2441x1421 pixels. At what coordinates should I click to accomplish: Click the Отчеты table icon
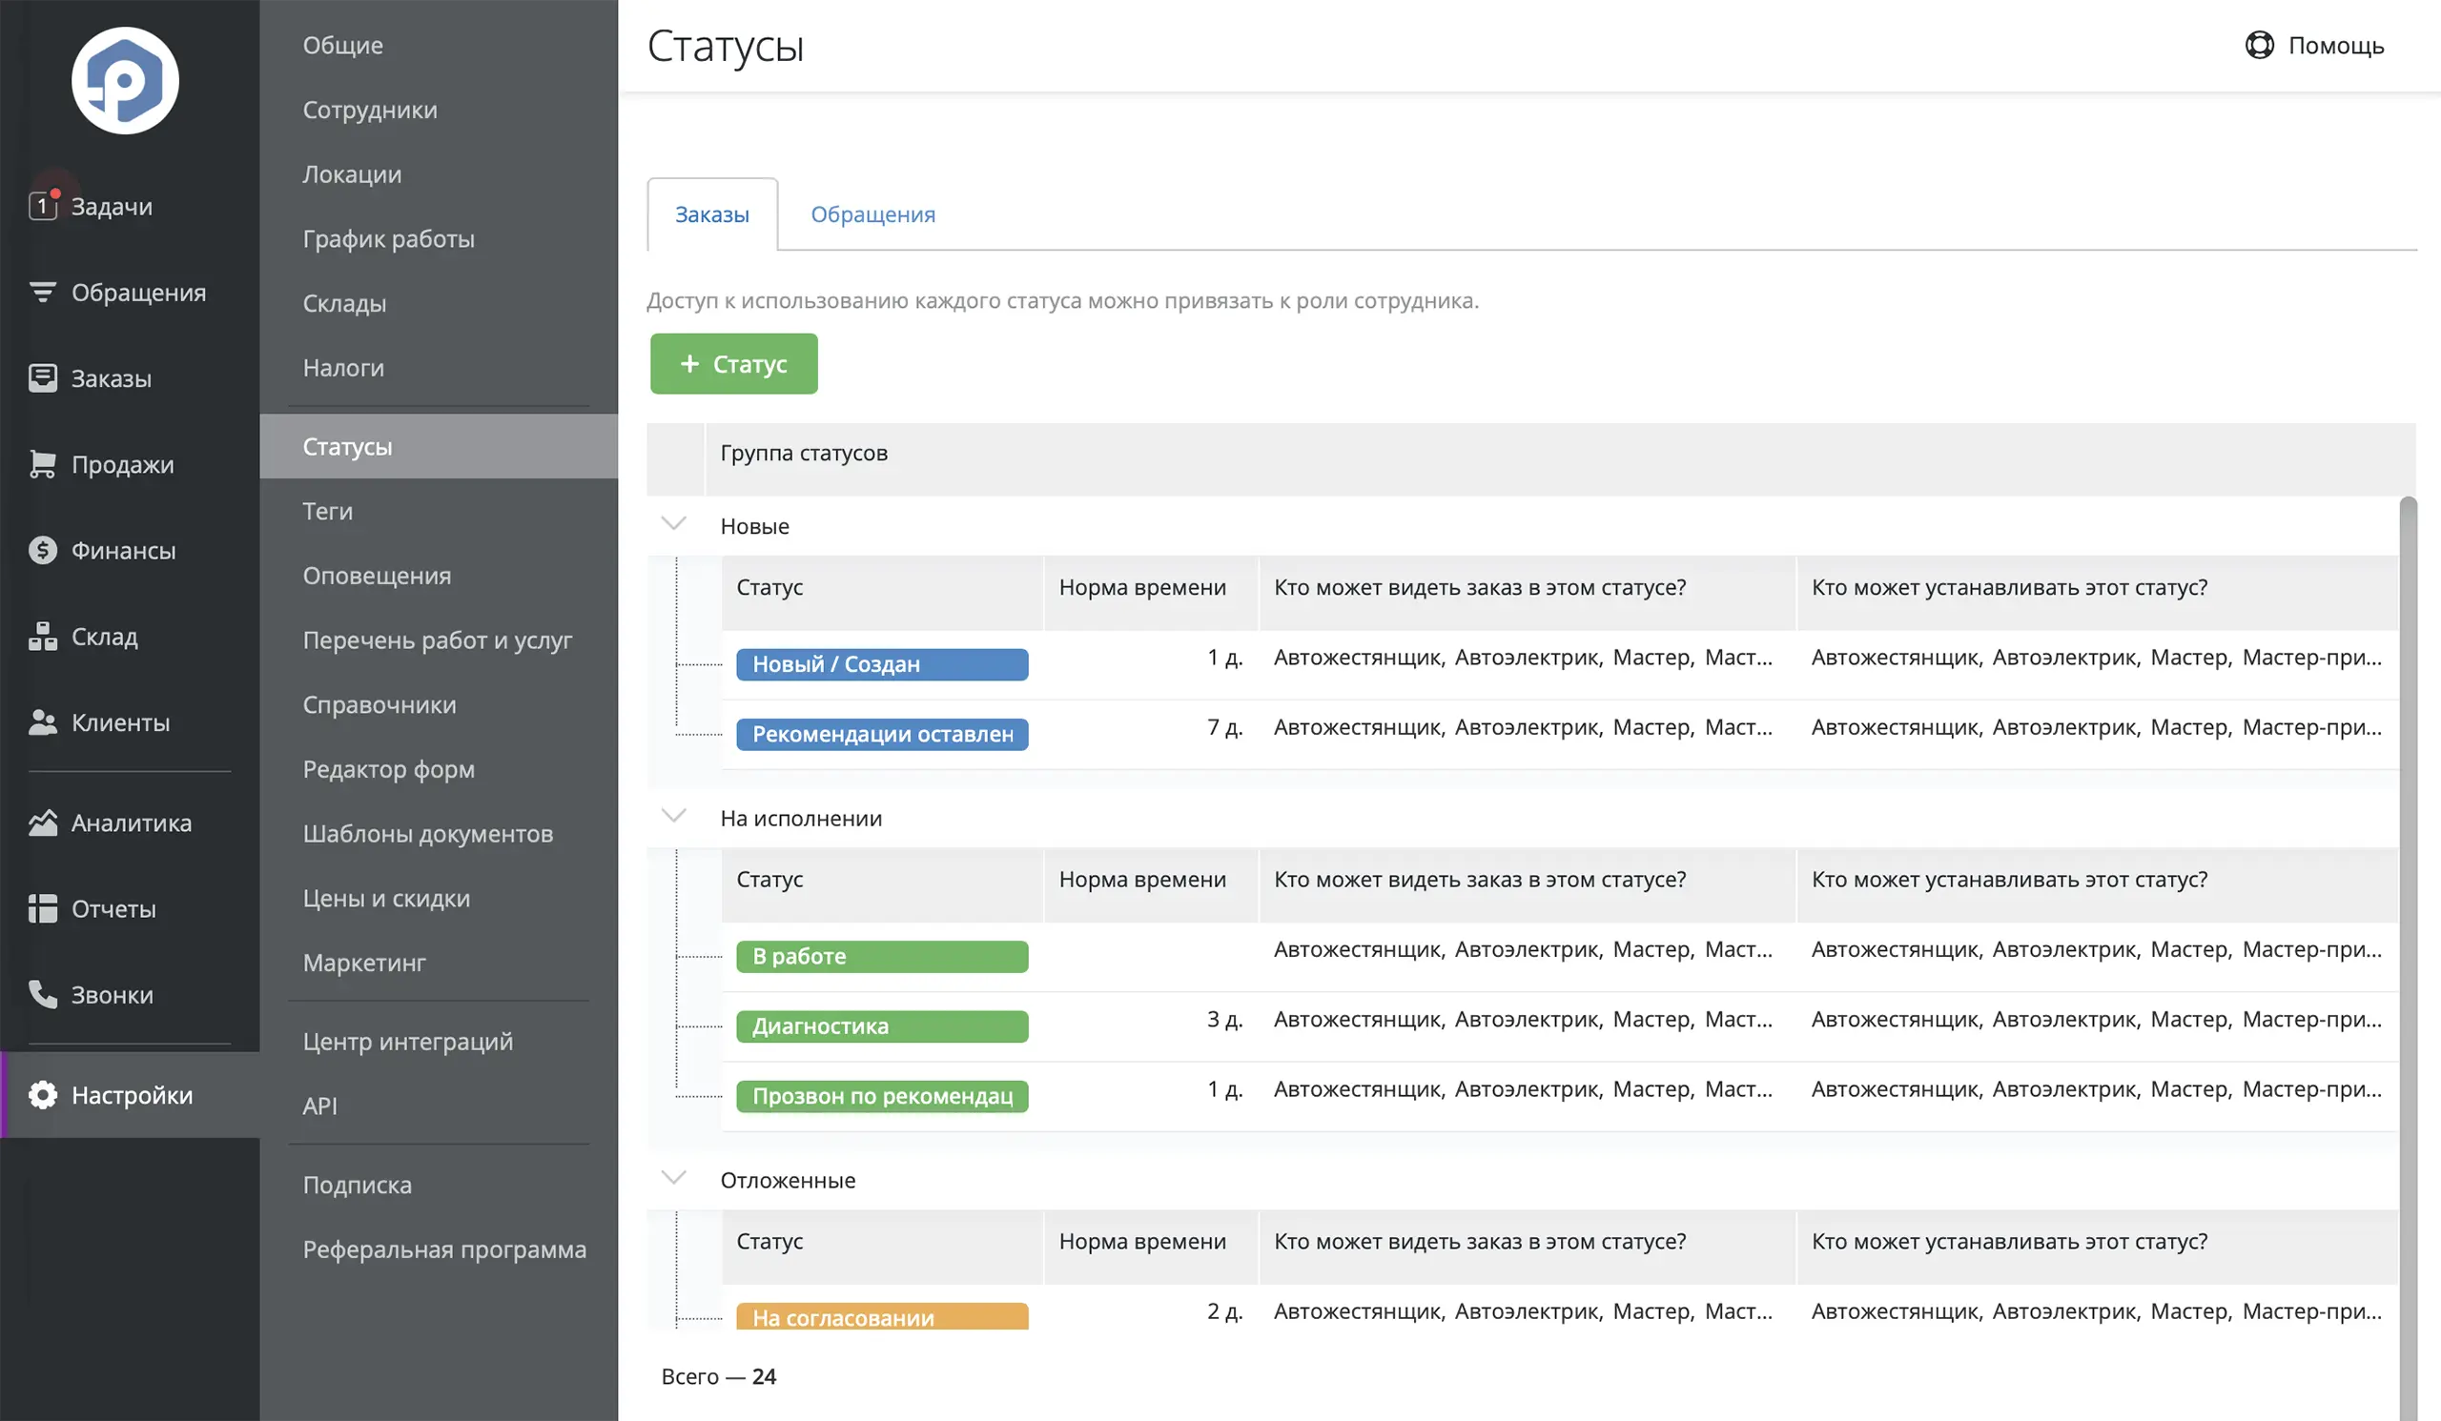pyautogui.click(x=43, y=908)
